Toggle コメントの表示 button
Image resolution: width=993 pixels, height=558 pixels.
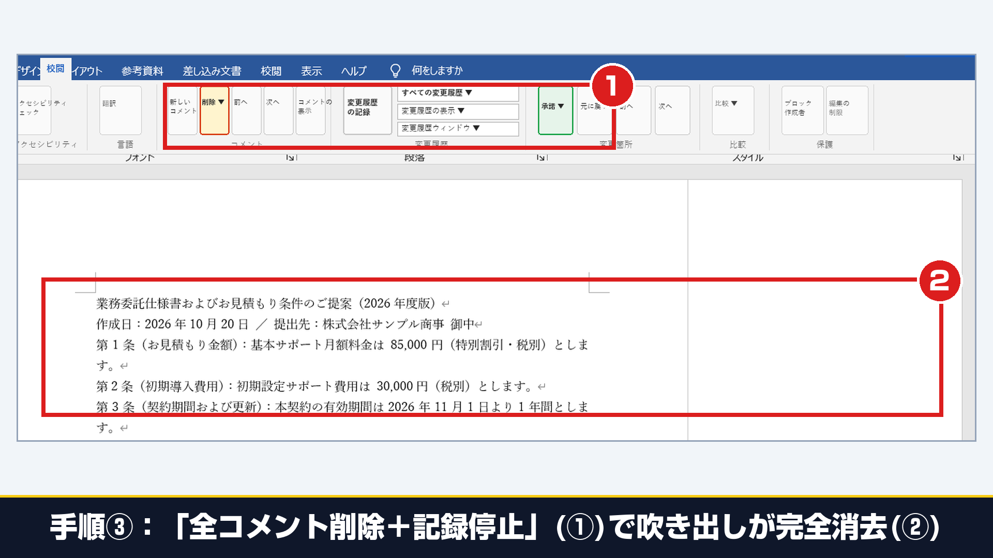(310, 110)
